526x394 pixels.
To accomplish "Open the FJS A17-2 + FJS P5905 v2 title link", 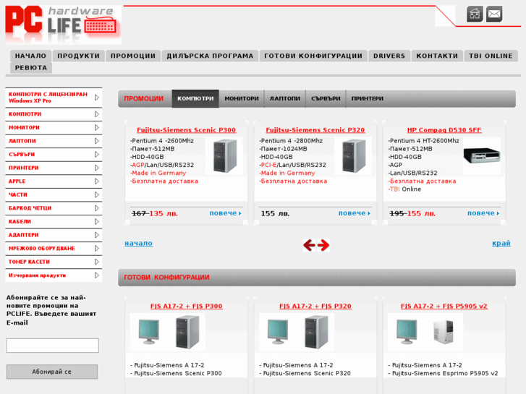I will click(x=444, y=306).
